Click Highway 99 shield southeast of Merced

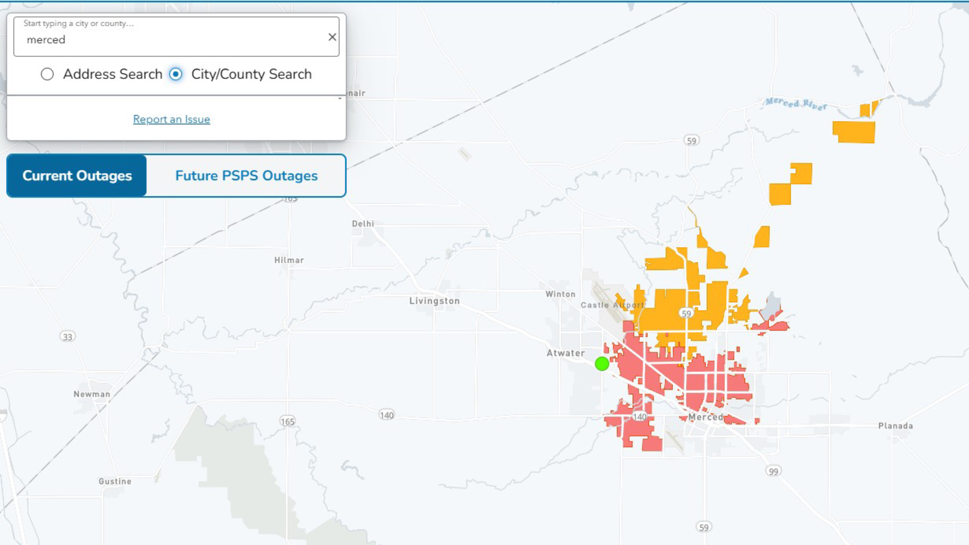click(773, 471)
